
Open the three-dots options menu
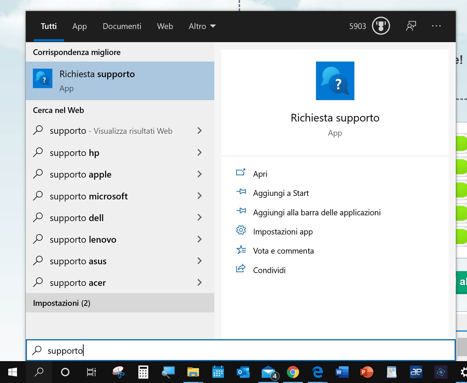[436, 26]
